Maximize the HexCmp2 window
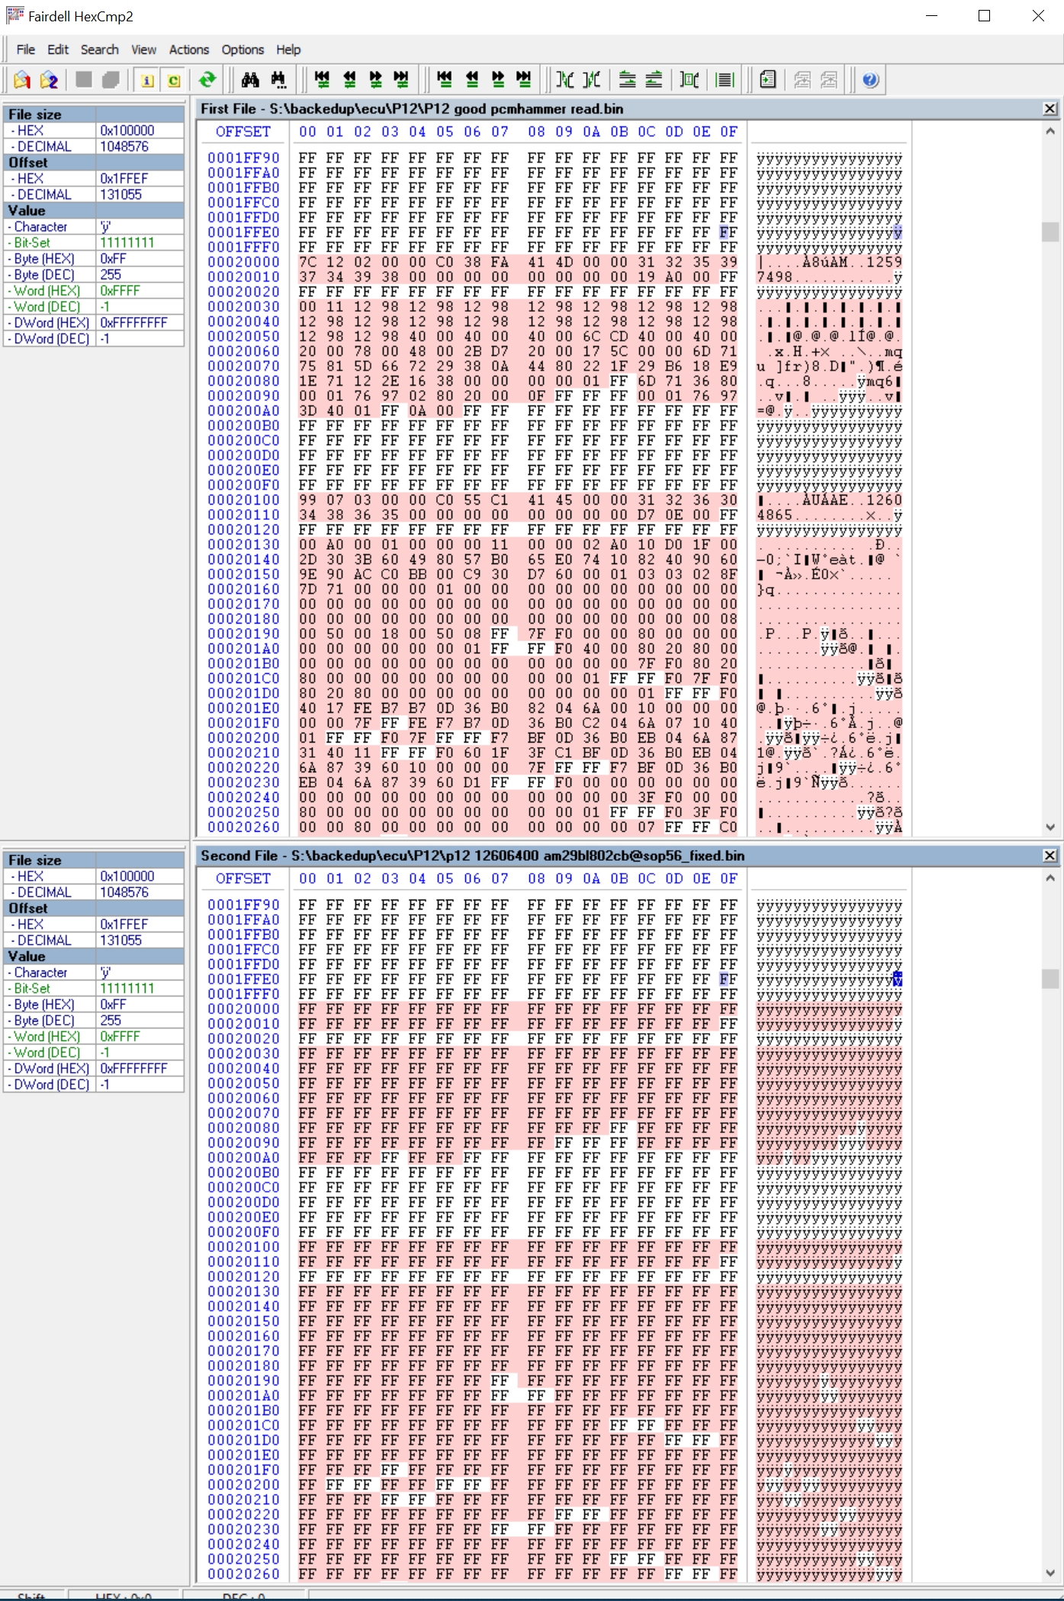The width and height of the screenshot is (1064, 1601). (x=984, y=16)
